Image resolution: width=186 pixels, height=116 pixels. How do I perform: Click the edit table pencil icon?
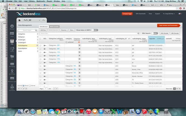coord(24,89)
